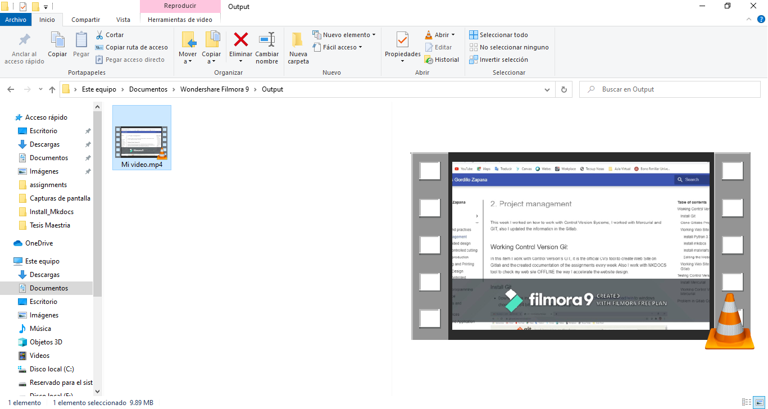The width and height of the screenshot is (768, 409).
Task: Open Explorer help question mark icon
Action: [x=761, y=19]
